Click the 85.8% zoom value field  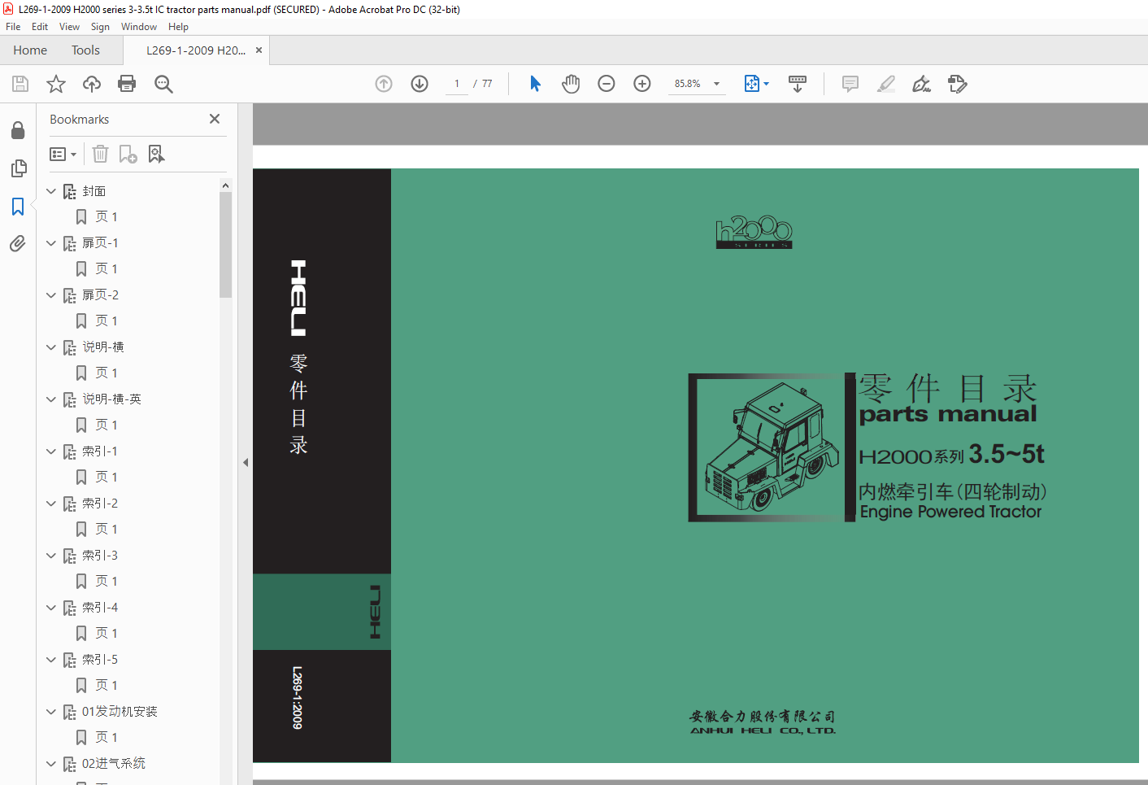(x=687, y=84)
